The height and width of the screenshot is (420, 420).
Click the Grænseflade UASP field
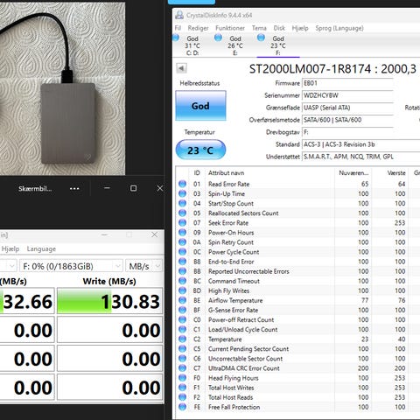click(x=347, y=108)
